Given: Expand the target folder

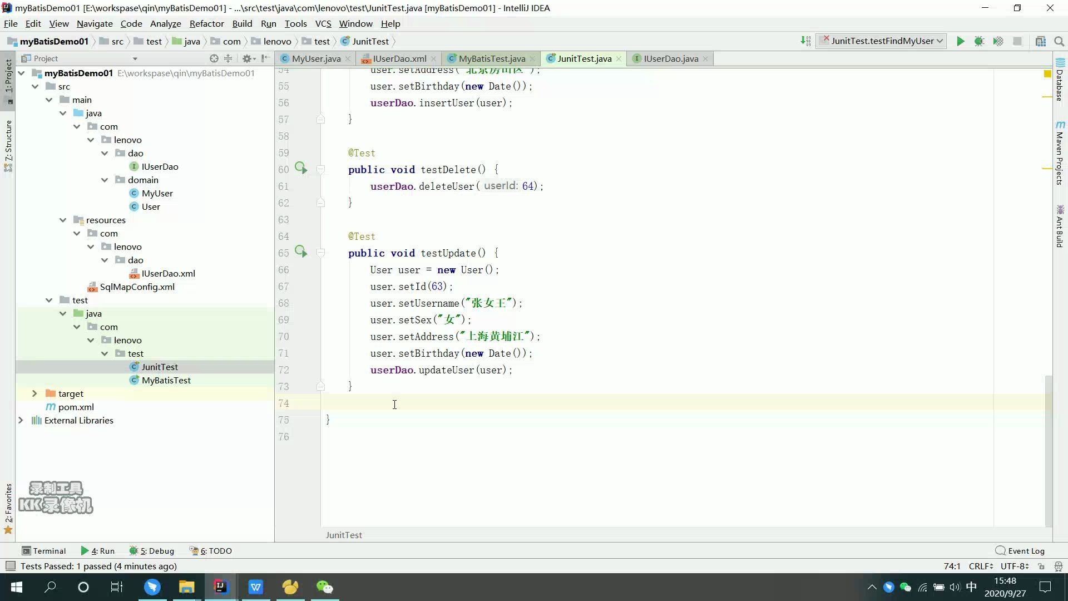Looking at the screenshot, I should [x=34, y=393].
